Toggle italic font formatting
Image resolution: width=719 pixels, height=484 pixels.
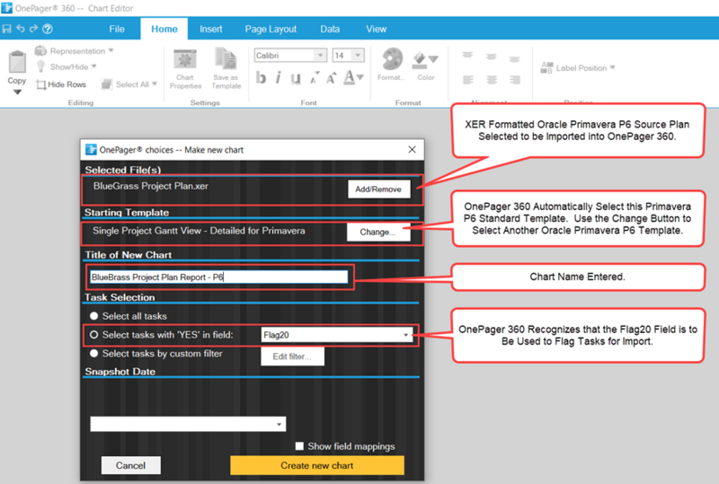click(278, 77)
